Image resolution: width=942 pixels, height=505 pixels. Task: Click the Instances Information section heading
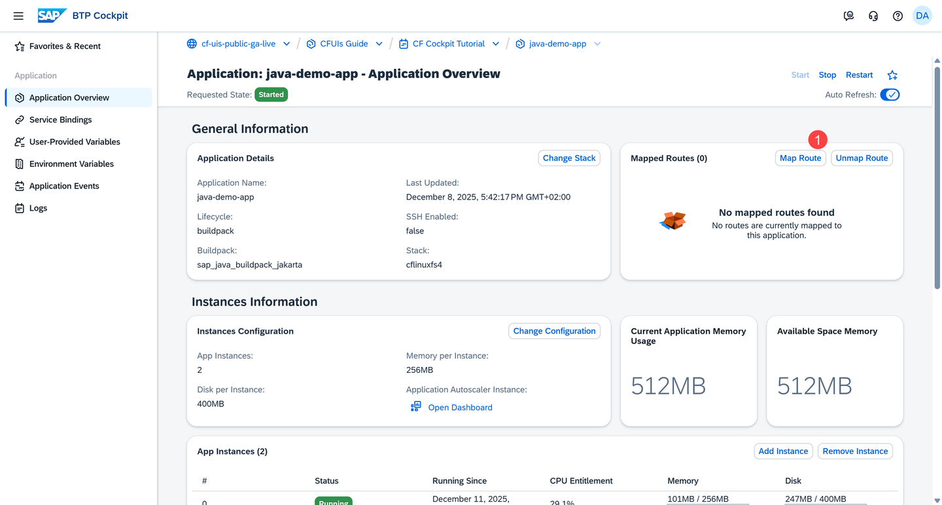[254, 302]
